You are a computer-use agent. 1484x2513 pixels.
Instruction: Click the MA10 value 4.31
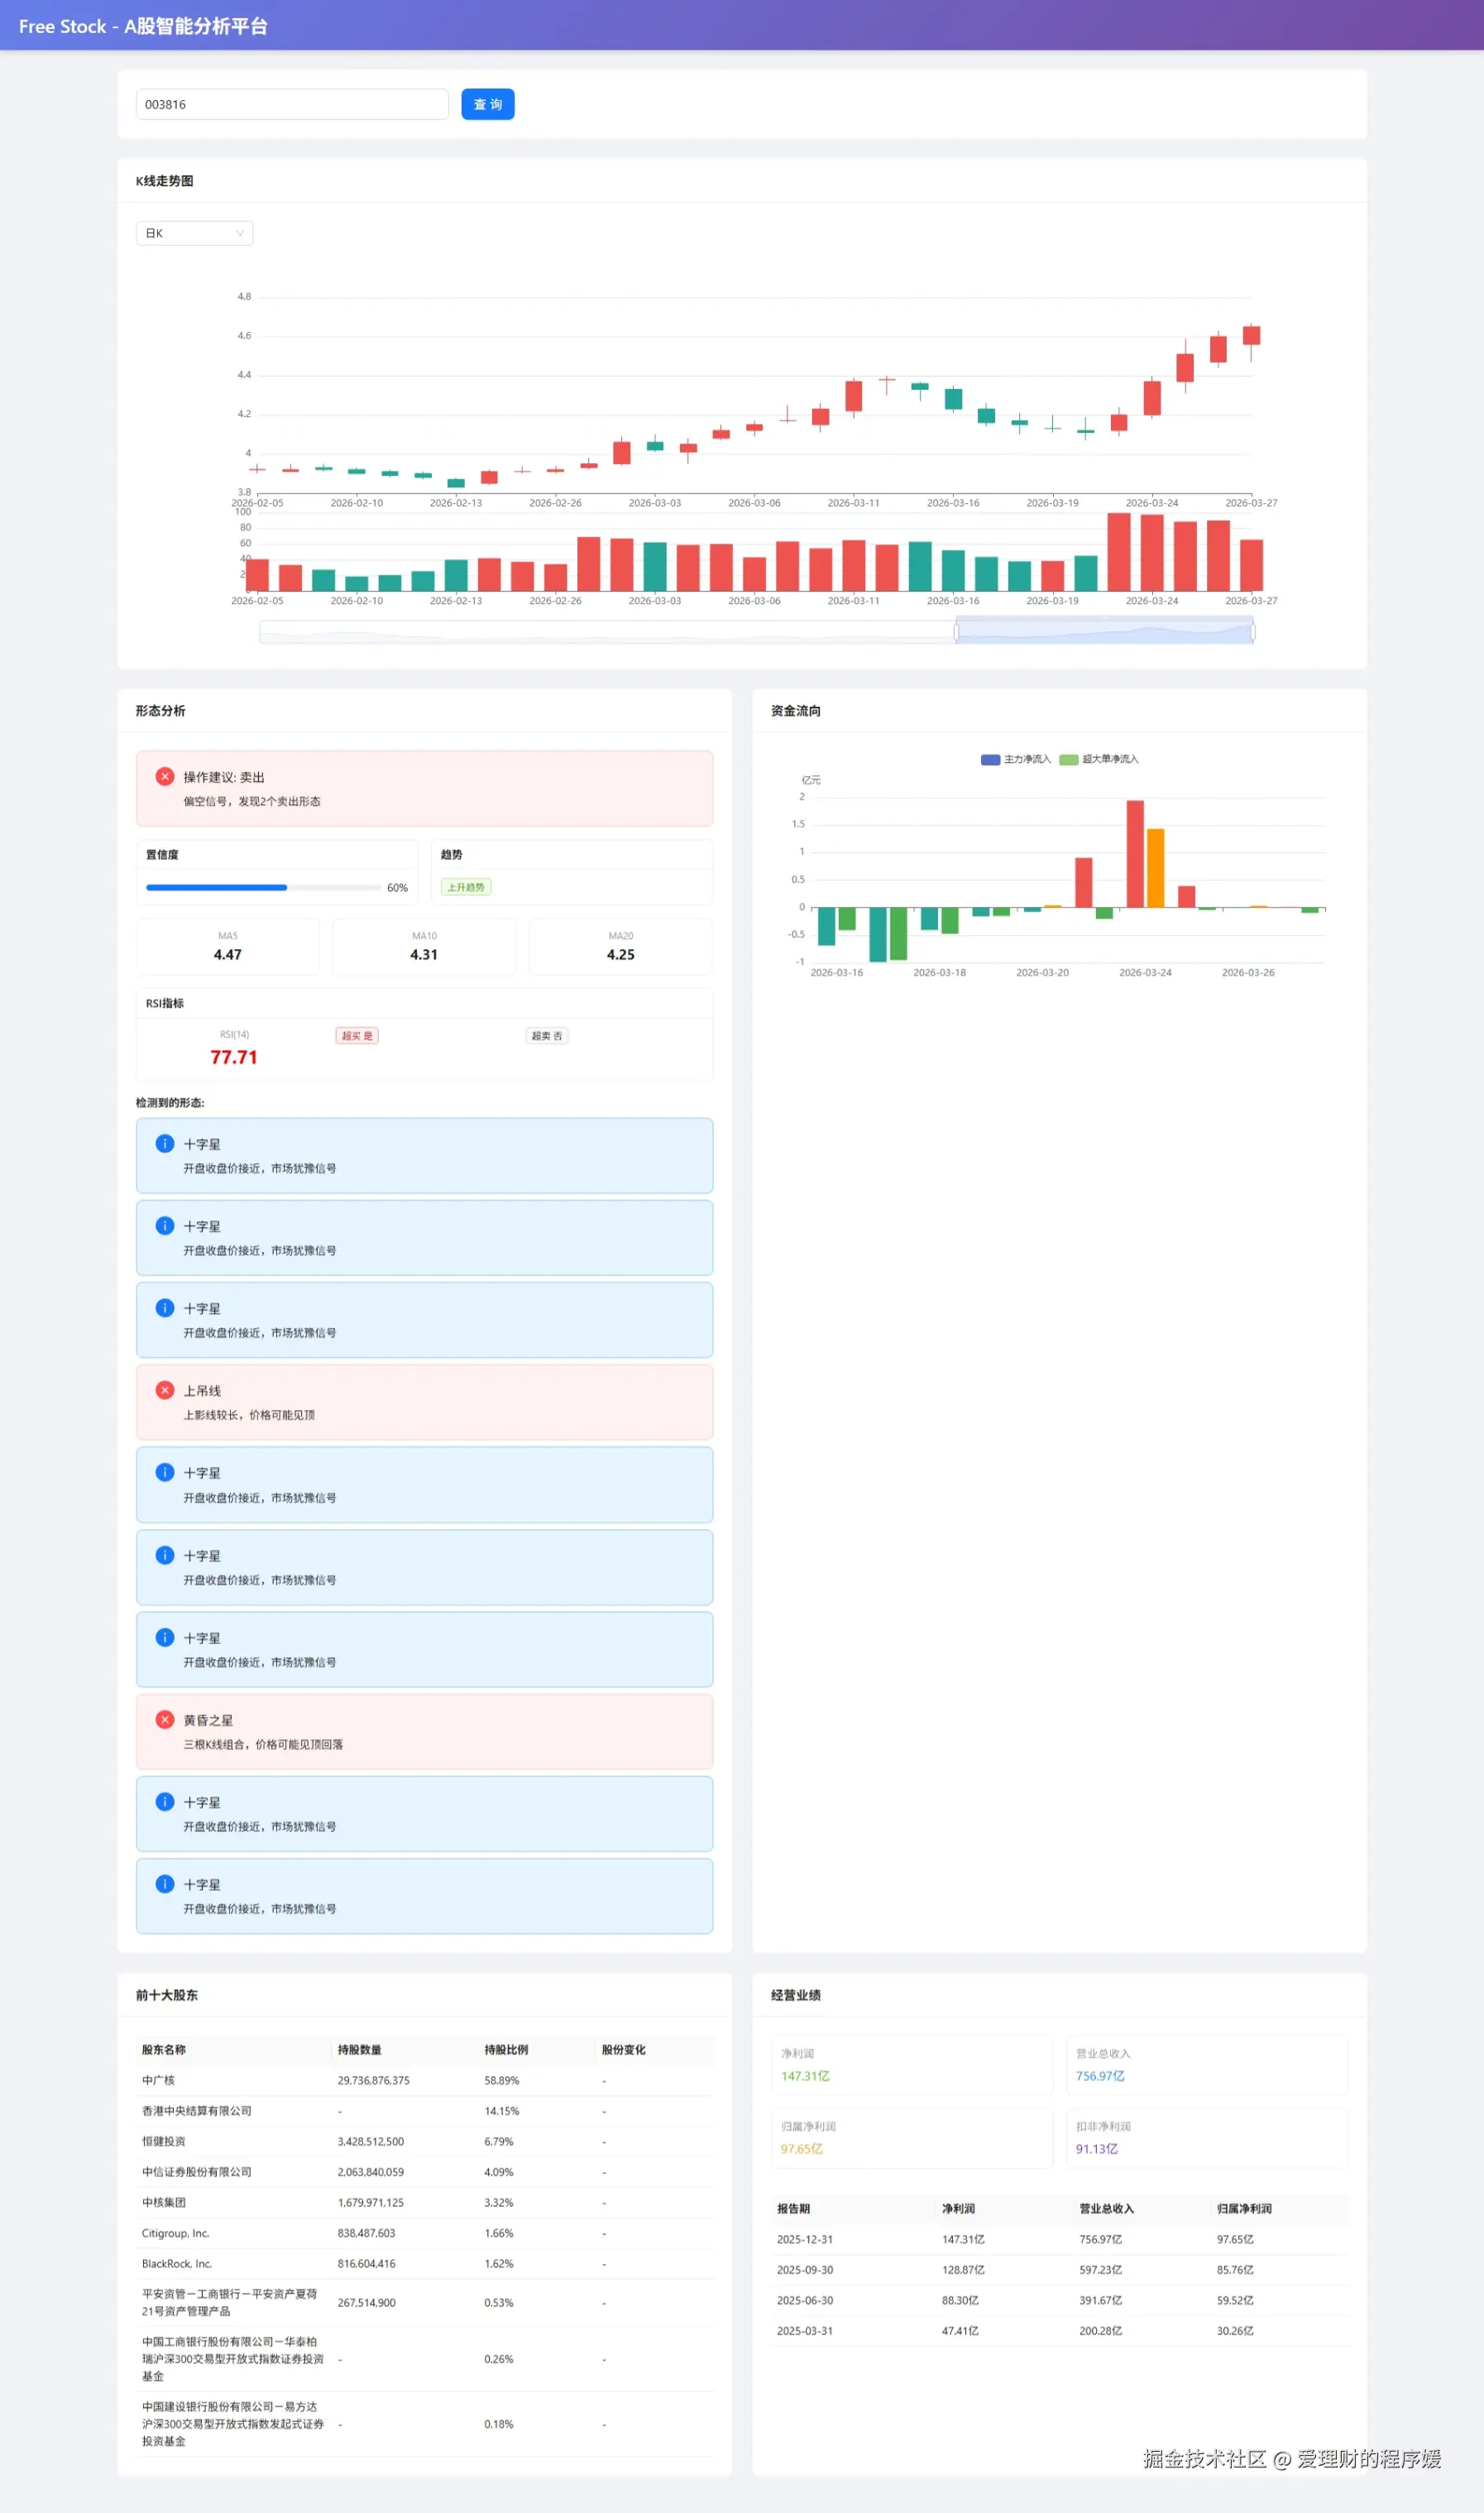click(424, 954)
